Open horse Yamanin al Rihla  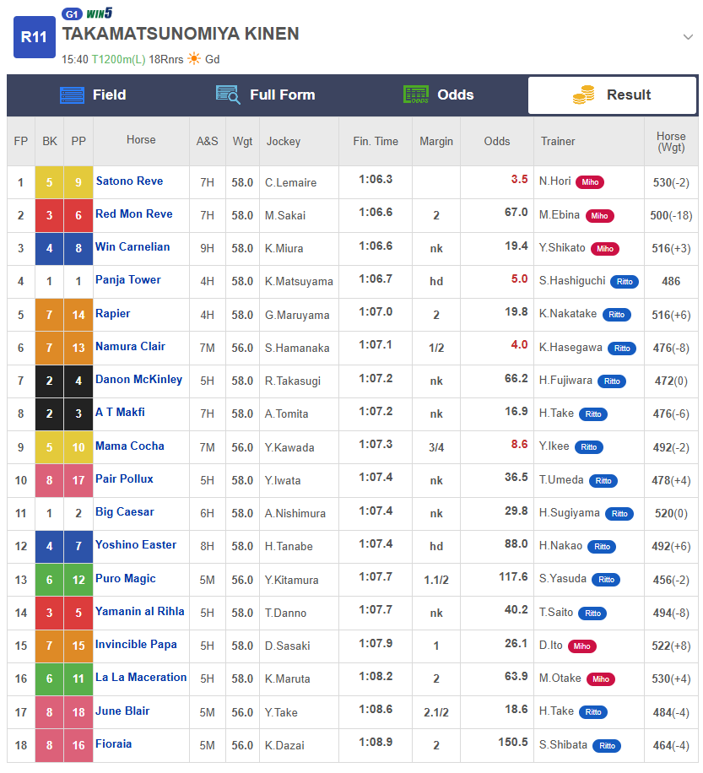[140, 611]
